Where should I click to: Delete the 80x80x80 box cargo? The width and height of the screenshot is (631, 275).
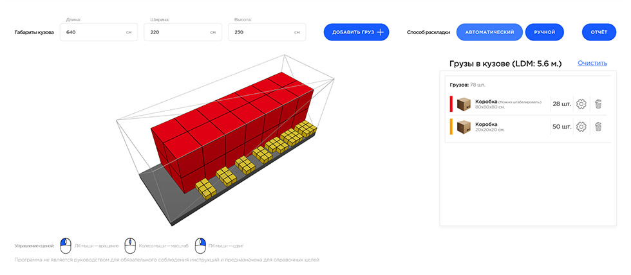(598, 104)
